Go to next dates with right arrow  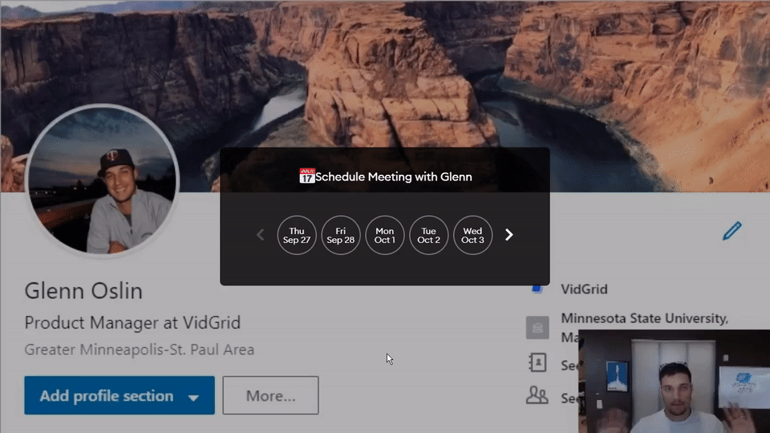pyautogui.click(x=509, y=235)
